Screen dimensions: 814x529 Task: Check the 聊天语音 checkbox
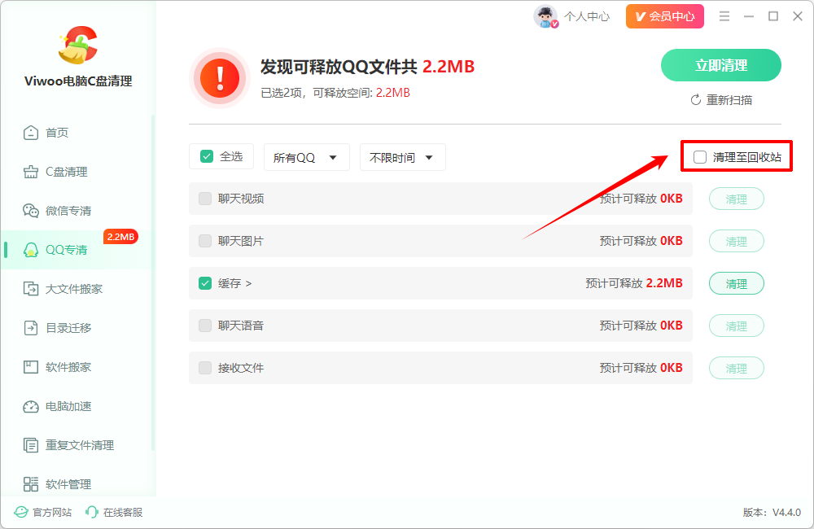205,326
